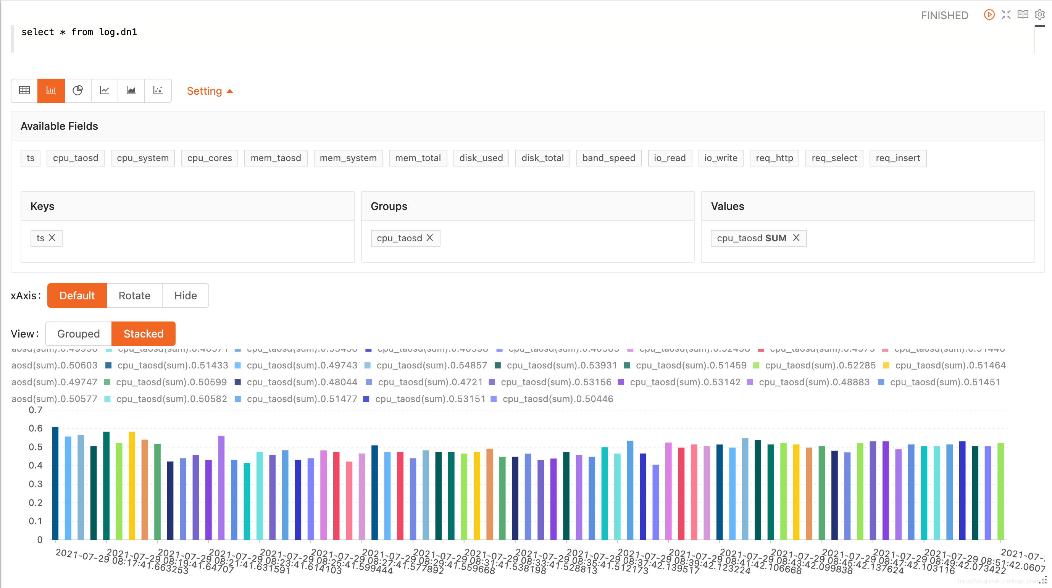Select the scatter chart icon
This screenshot has height=588, width=1052.
click(x=158, y=90)
